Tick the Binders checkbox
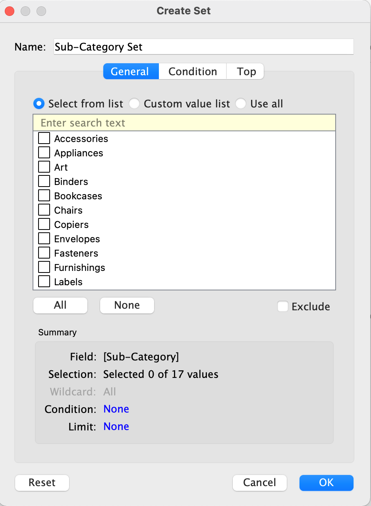Viewport: 371px width, 506px height. [x=44, y=181]
